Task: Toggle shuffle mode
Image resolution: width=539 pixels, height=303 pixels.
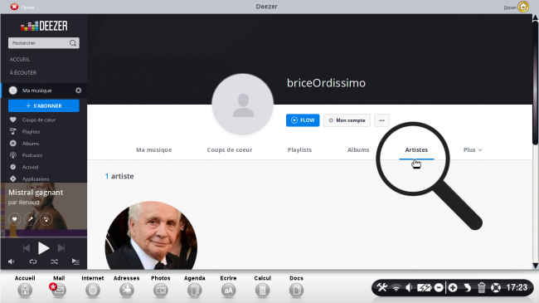Action: point(54,261)
